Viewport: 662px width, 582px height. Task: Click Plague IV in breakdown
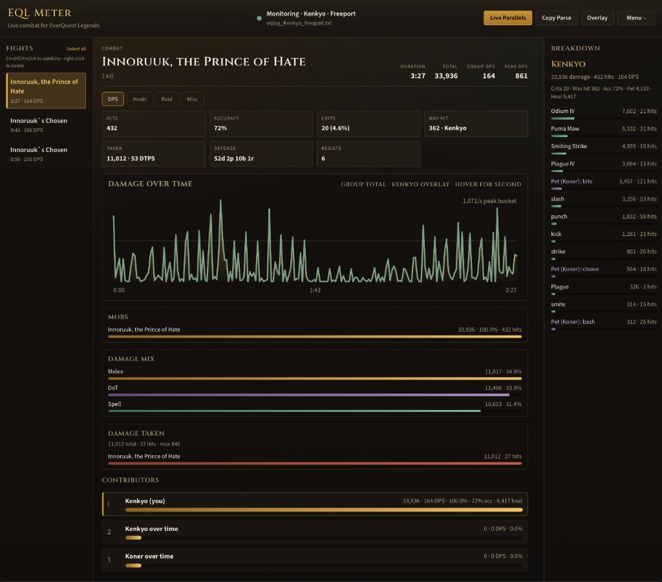[603, 166]
